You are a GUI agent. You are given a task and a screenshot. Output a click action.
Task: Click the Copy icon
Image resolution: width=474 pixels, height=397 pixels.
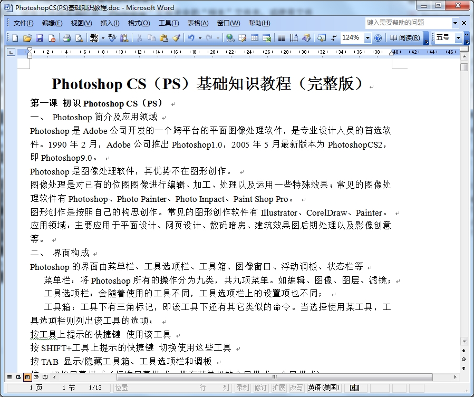[x=151, y=38]
